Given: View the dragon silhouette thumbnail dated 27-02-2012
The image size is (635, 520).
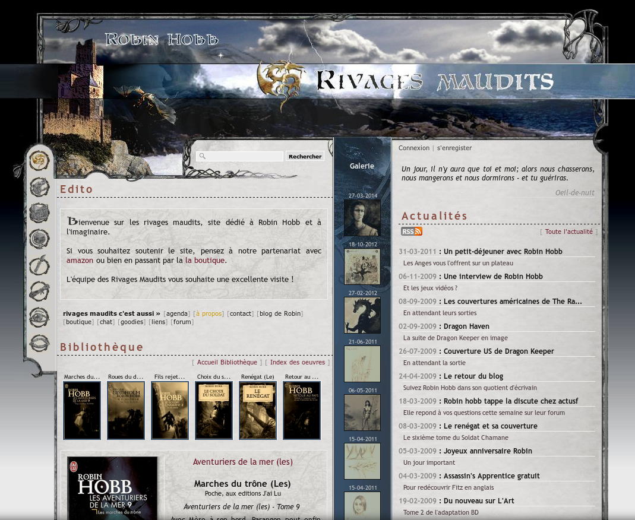Looking at the screenshot, I should click(x=362, y=315).
